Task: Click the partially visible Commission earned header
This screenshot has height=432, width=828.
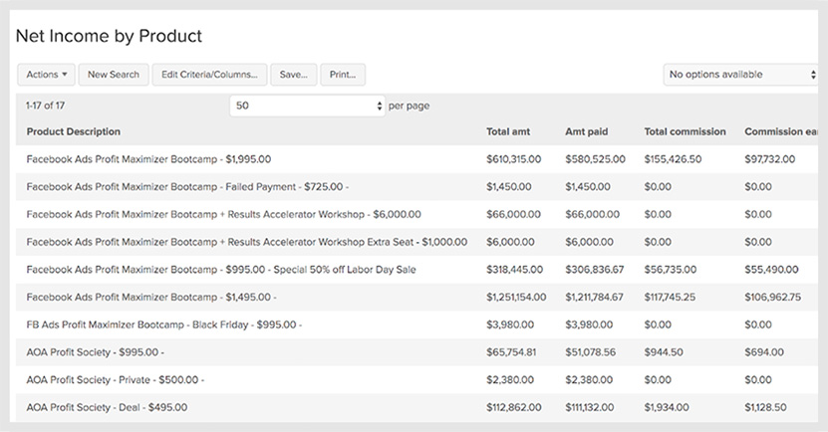Action: coord(781,131)
